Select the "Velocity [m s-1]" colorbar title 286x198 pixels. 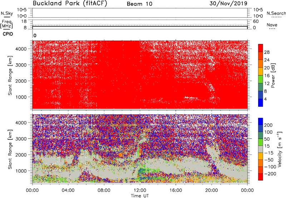280,149
